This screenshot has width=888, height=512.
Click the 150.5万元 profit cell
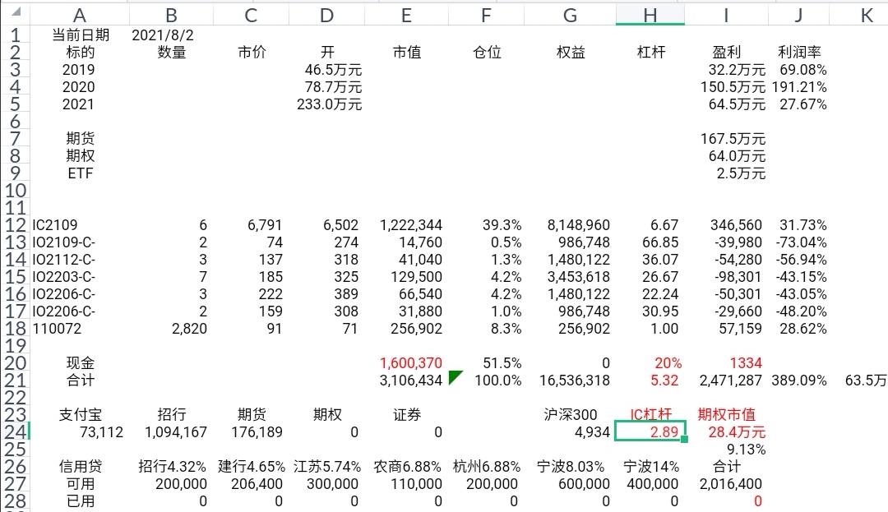(x=733, y=87)
